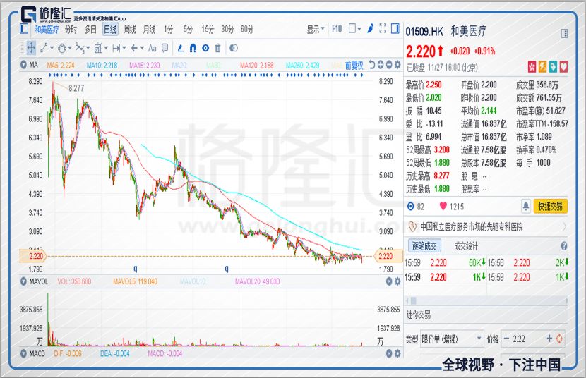Open the 显示 display dropdown
This screenshot has width=586, height=378.
pos(316,29)
